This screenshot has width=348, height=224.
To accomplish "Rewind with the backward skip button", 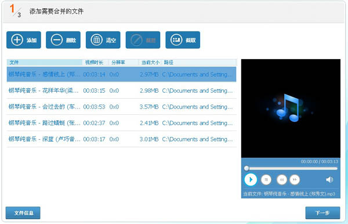I will tap(282, 179).
